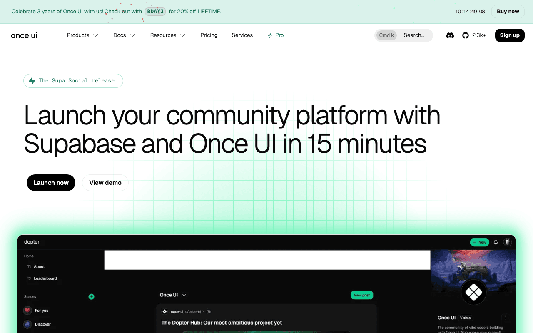The width and height of the screenshot is (533, 333).
Task: Expand the Products dropdown menu
Action: click(82, 35)
